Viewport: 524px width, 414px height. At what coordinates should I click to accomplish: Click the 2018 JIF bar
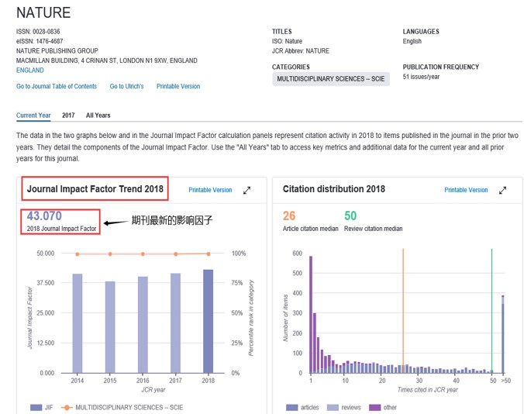point(209,321)
